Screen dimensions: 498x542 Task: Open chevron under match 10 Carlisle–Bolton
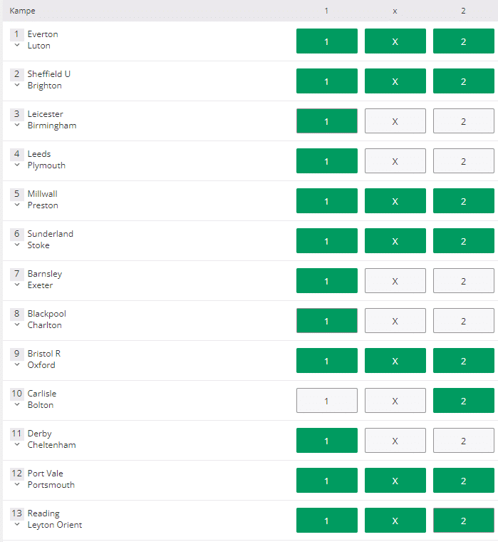[x=17, y=404]
